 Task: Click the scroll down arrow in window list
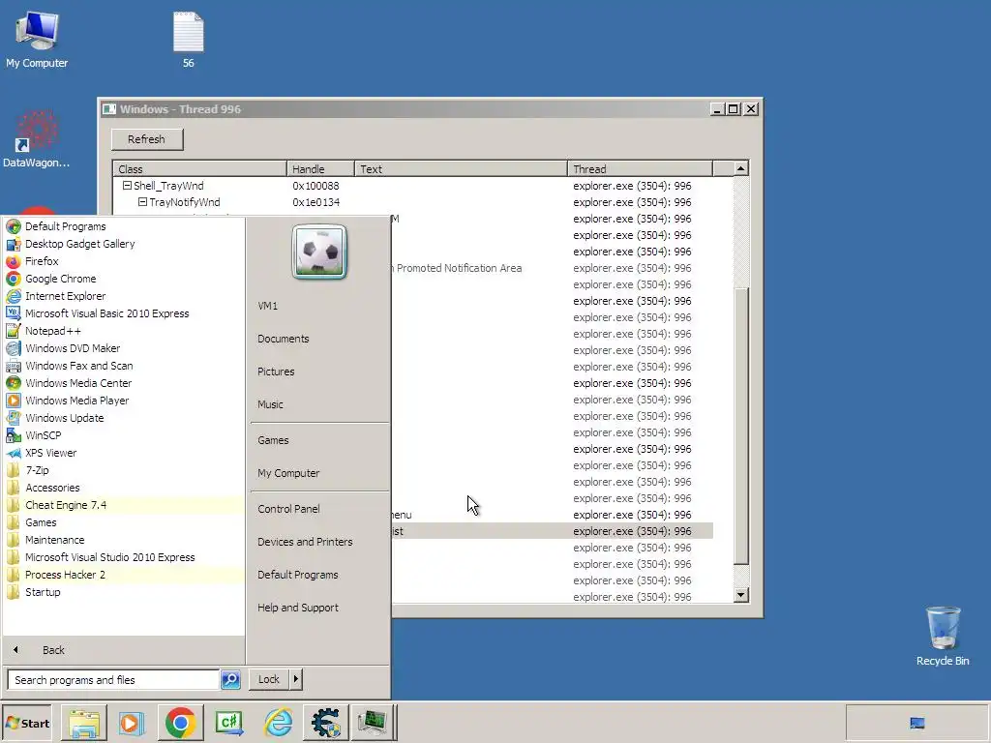coord(740,595)
